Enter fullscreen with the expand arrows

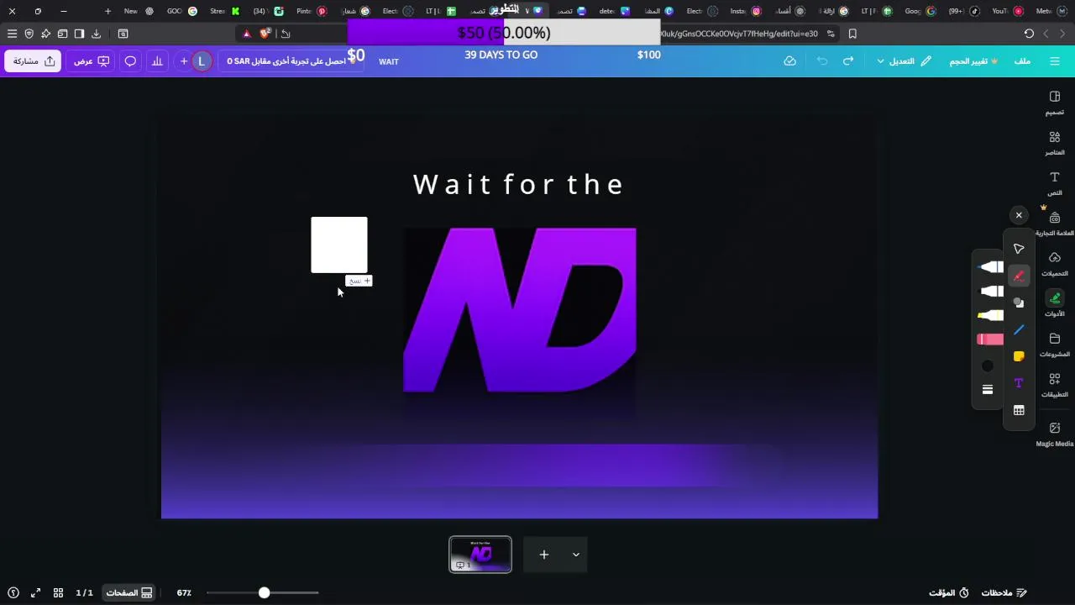click(x=35, y=592)
